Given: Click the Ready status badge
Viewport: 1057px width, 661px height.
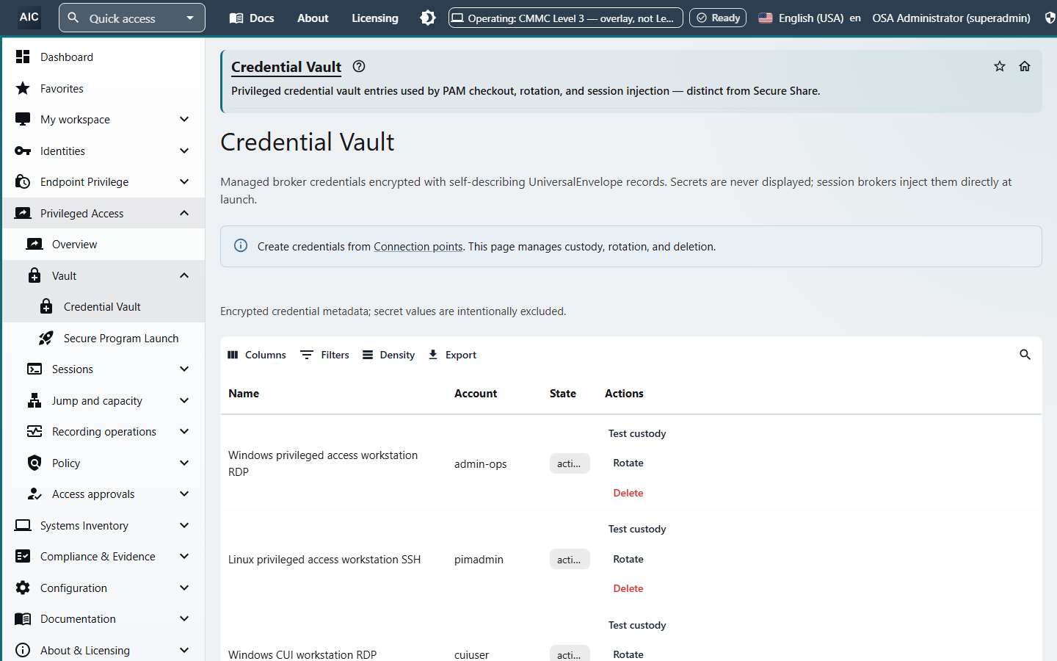Looking at the screenshot, I should pos(718,18).
